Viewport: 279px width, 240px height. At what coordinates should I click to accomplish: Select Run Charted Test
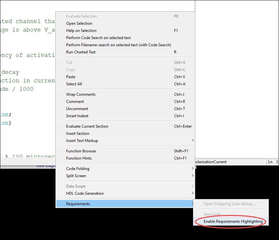tap(81, 52)
